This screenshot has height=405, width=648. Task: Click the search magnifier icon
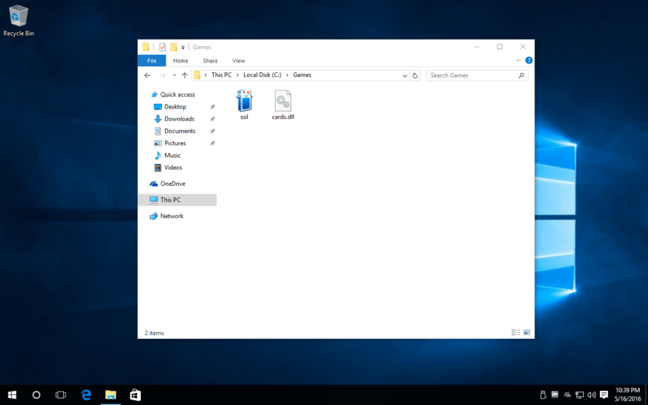[521, 75]
